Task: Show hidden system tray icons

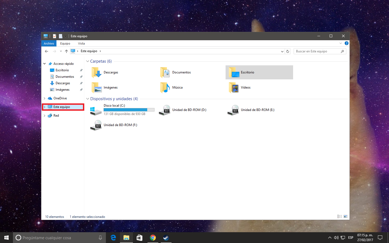Action: (330, 238)
